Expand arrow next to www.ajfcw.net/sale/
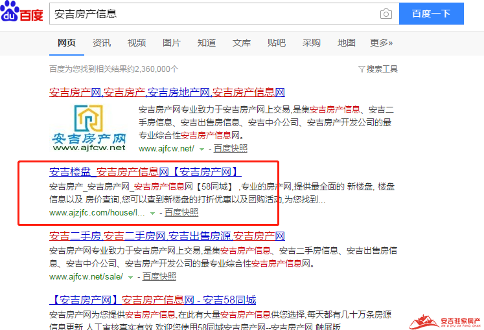Screen dimensions: 484x330 tap(131, 278)
